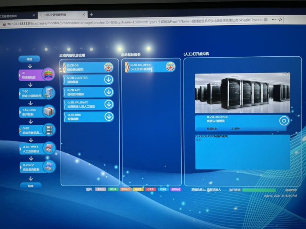
Task: Click the Q-ZB-FZ reverse replication icon
Action: pyautogui.click(x=50, y=166)
